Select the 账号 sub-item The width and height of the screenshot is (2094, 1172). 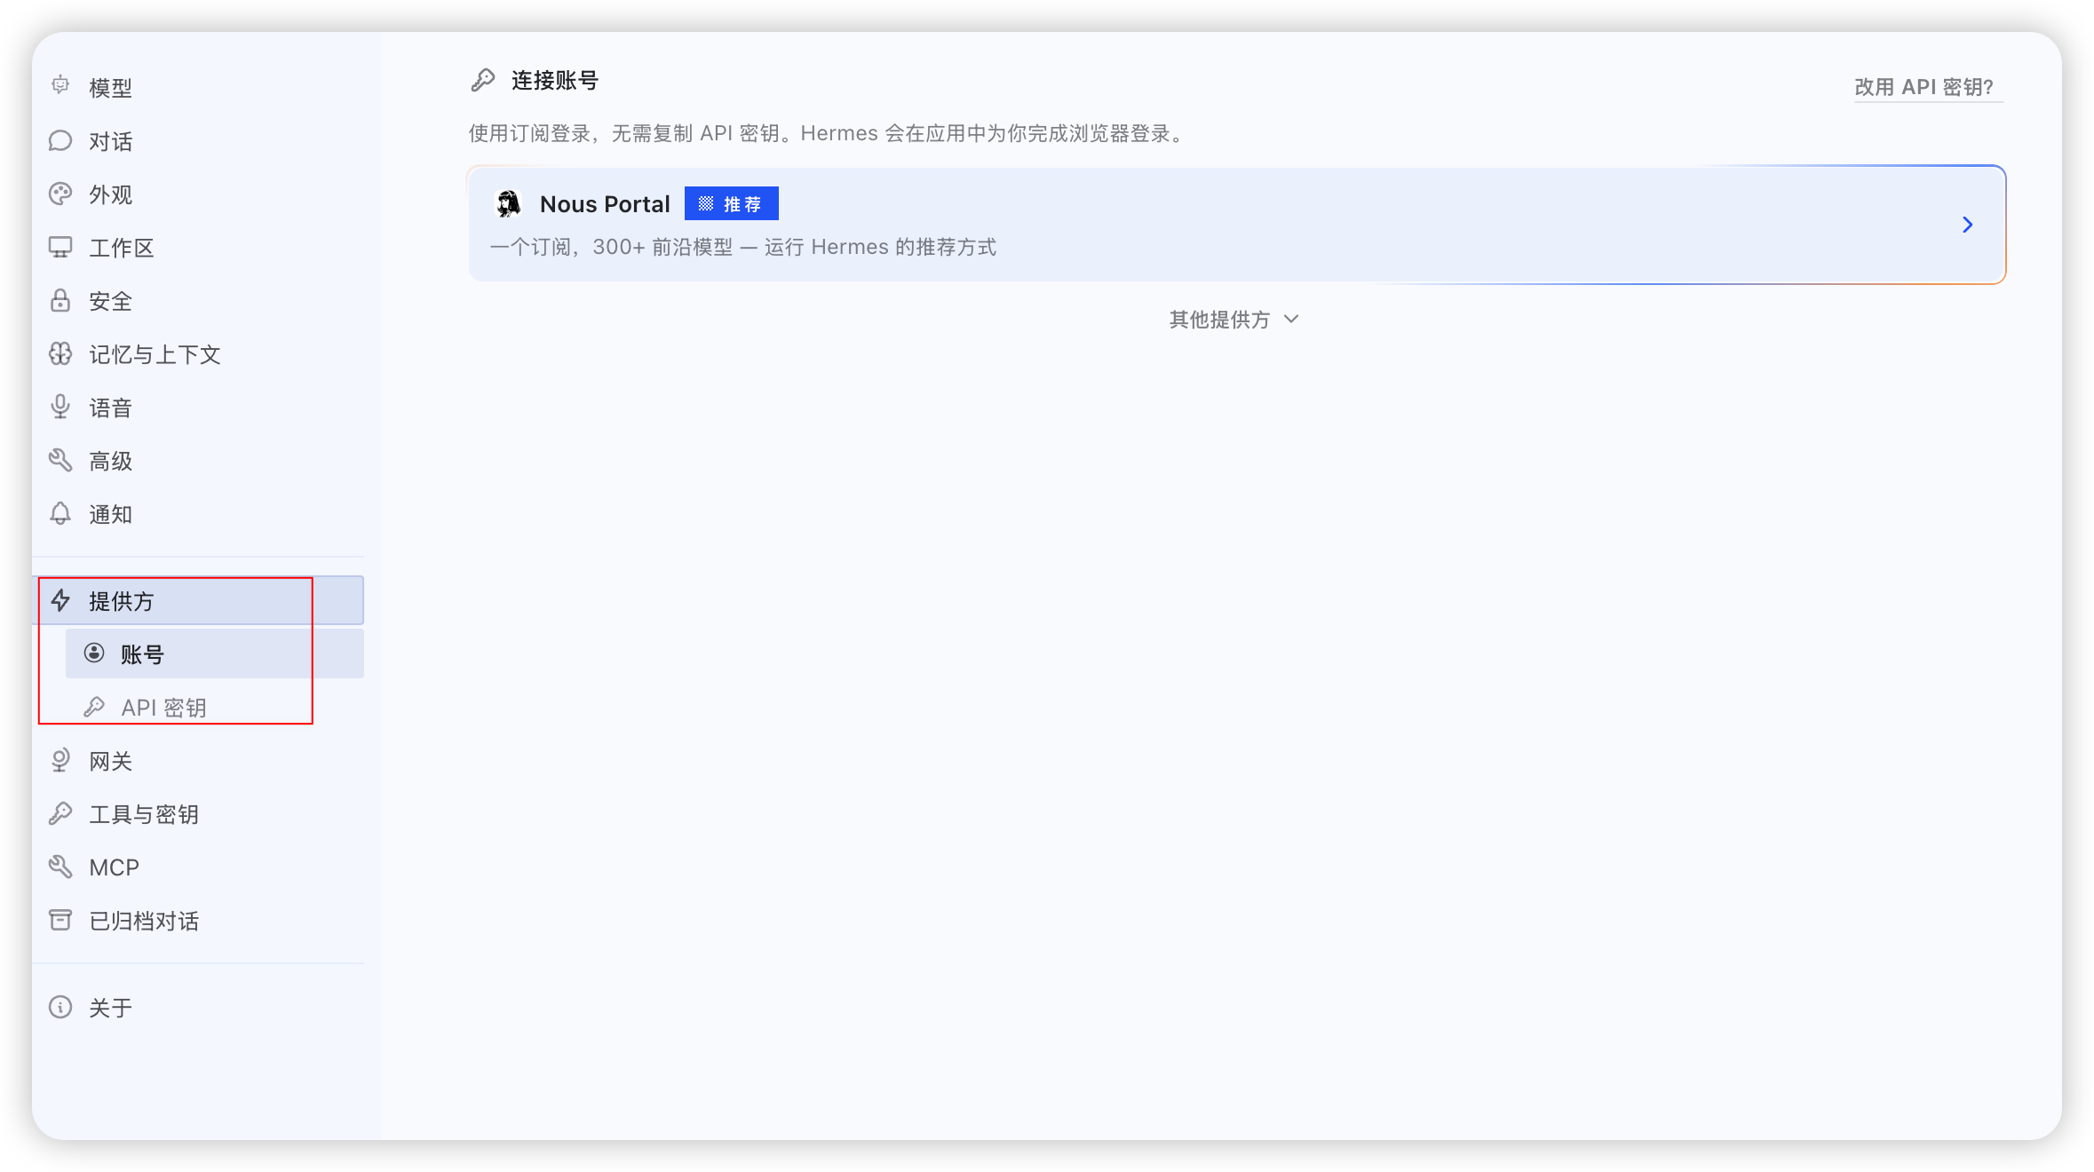click(215, 653)
